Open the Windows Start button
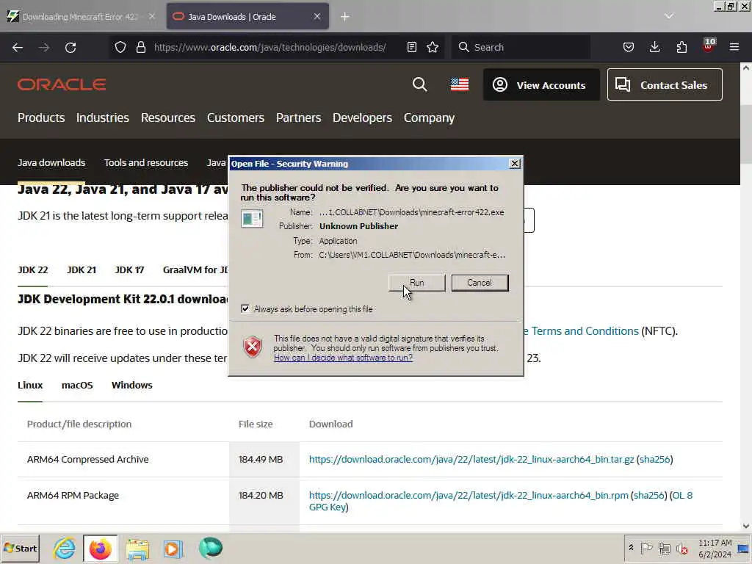The width and height of the screenshot is (752, 564). 21,548
